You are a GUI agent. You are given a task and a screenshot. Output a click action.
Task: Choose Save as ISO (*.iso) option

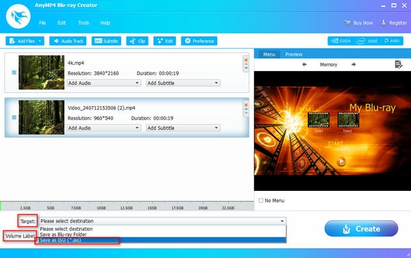click(x=162, y=240)
